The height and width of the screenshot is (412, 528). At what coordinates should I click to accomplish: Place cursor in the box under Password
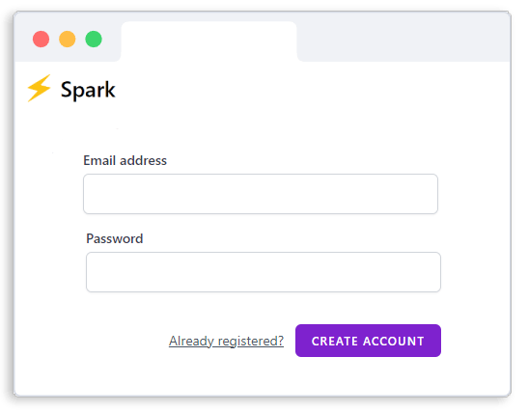[x=264, y=272]
